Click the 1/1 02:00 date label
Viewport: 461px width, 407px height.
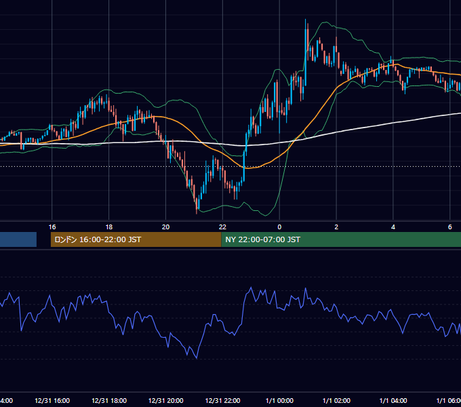click(x=336, y=400)
